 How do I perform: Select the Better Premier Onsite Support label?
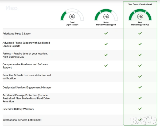(x=106, y=23)
